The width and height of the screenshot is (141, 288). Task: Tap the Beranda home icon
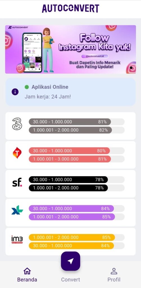pyautogui.click(x=27, y=271)
